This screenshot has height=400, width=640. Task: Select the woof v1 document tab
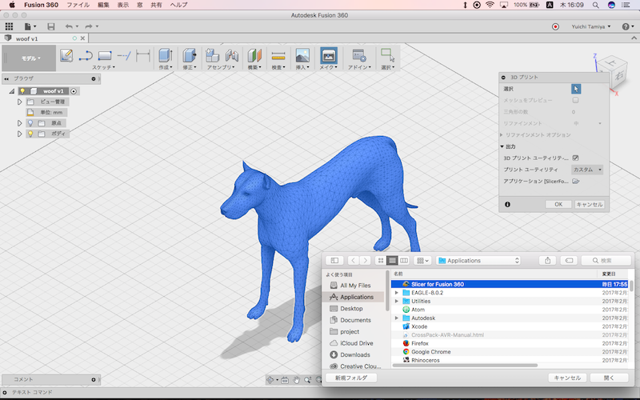coord(45,38)
